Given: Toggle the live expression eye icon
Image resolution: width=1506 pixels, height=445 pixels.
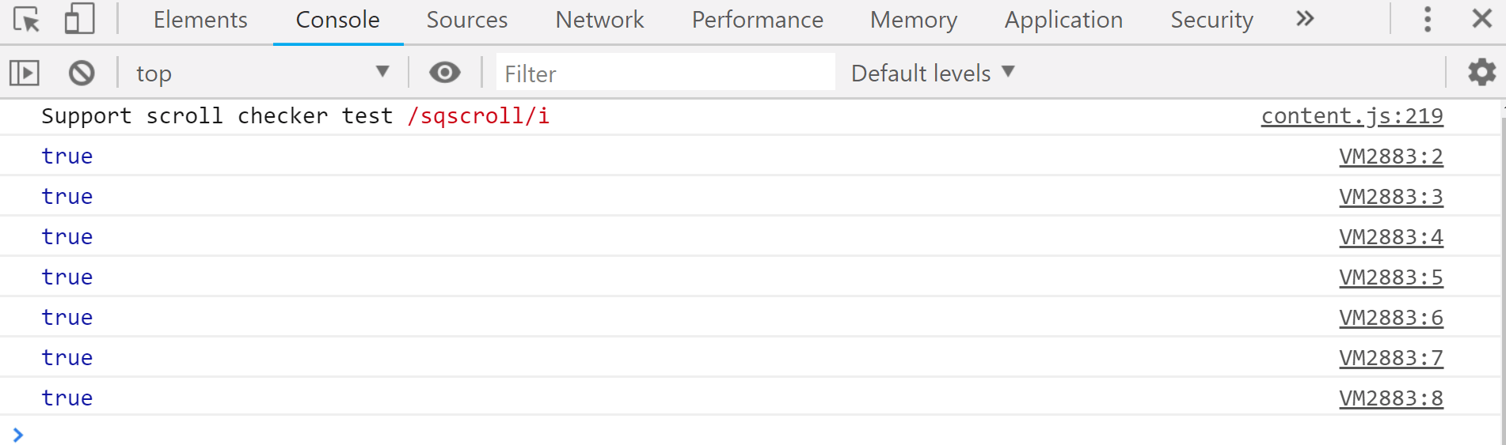Looking at the screenshot, I should click(x=445, y=73).
